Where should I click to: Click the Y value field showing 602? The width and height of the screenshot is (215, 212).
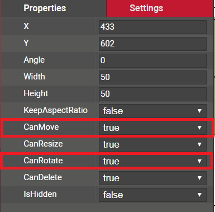tap(152, 44)
